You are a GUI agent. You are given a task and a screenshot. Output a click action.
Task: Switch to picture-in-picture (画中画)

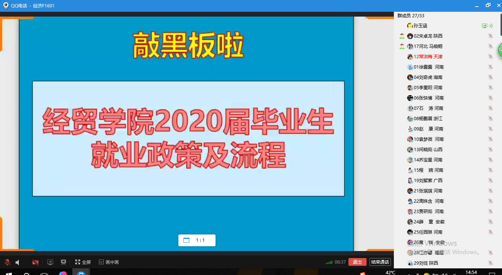click(x=109, y=262)
